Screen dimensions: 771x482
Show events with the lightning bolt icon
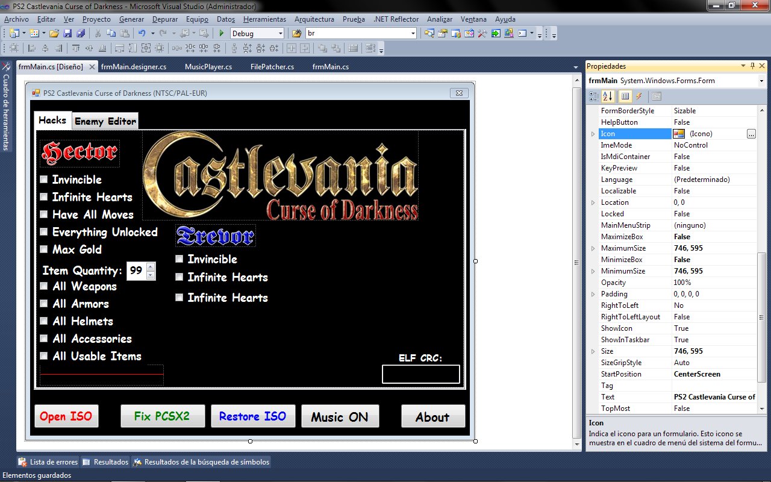(638, 96)
